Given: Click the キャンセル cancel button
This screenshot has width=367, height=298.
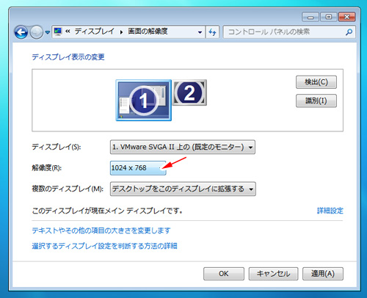Looking at the screenshot, I should [x=273, y=274].
